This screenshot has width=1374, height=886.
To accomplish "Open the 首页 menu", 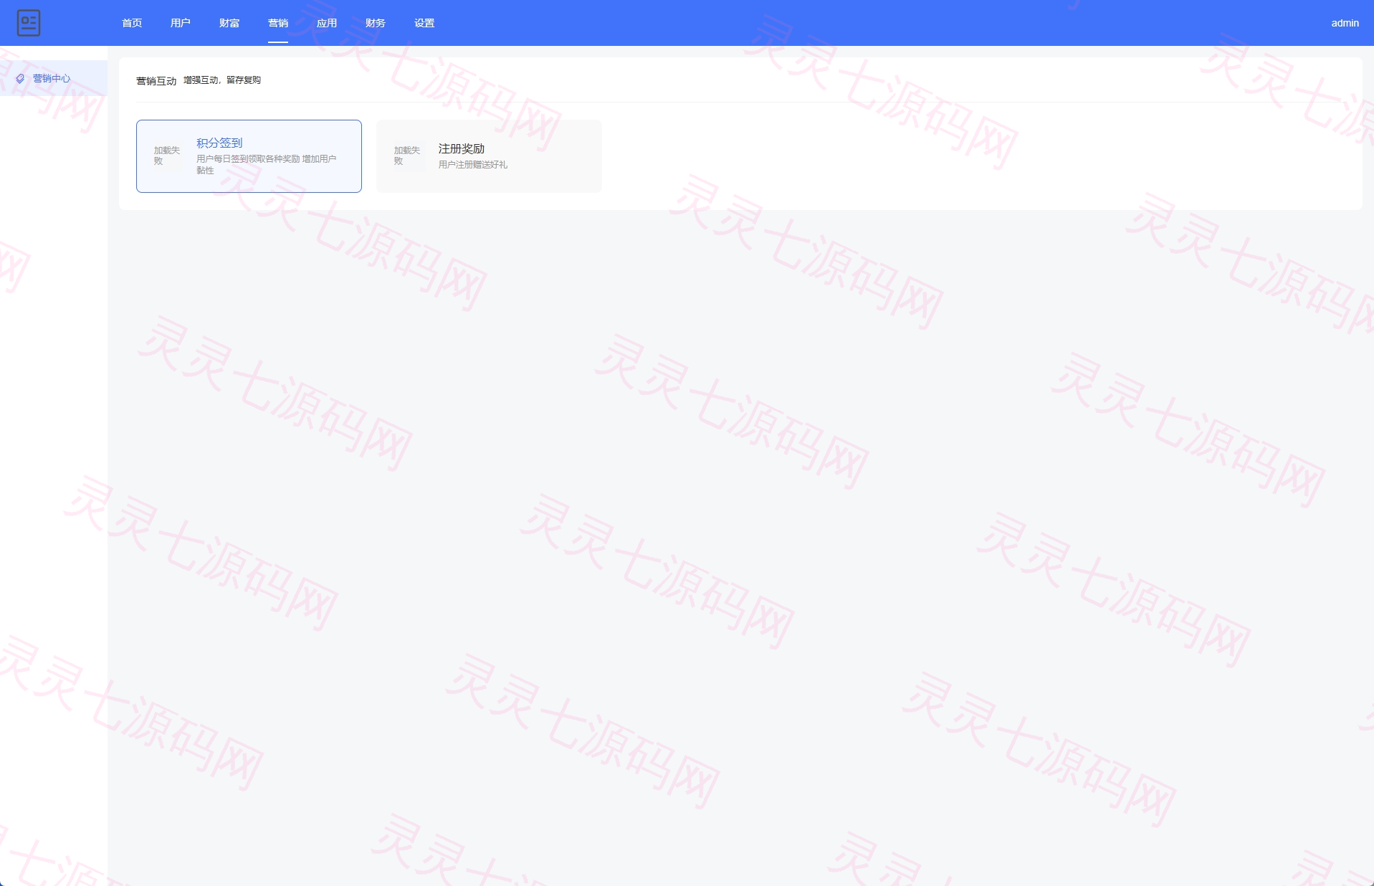I will pyautogui.click(x=132, y=23).
